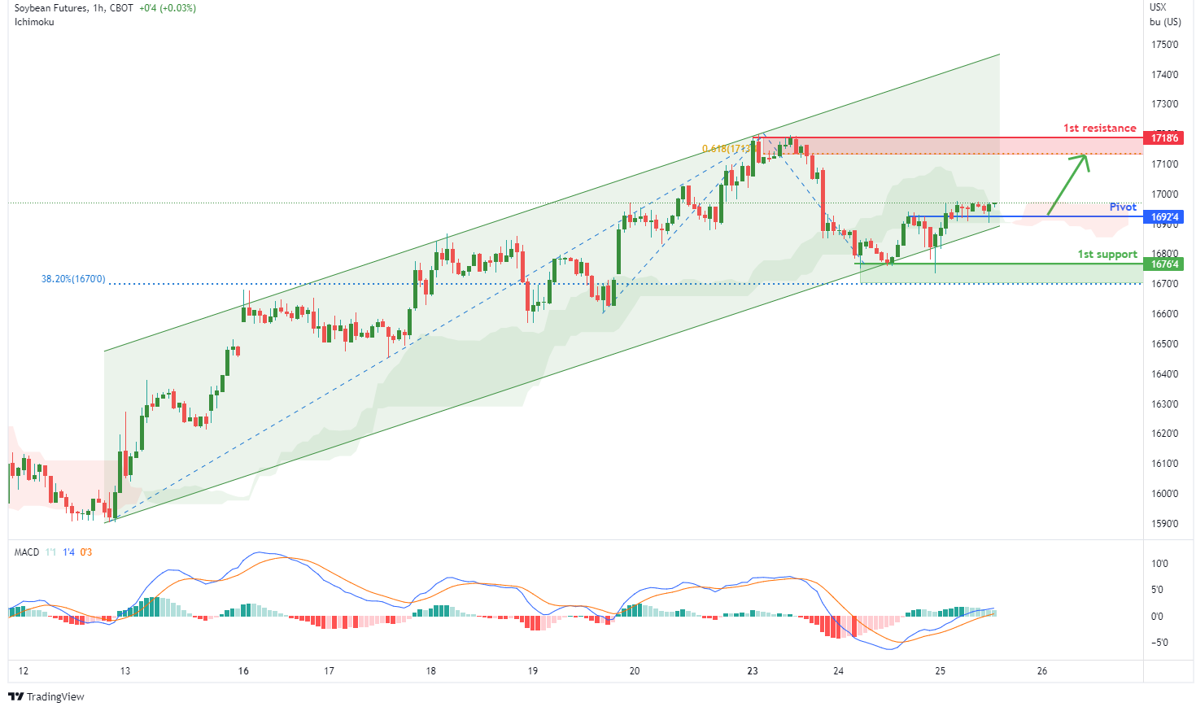The image size is (1196, 711).
Task: Click the MACD axis label -5'0
Action: tap(1159, 643)
